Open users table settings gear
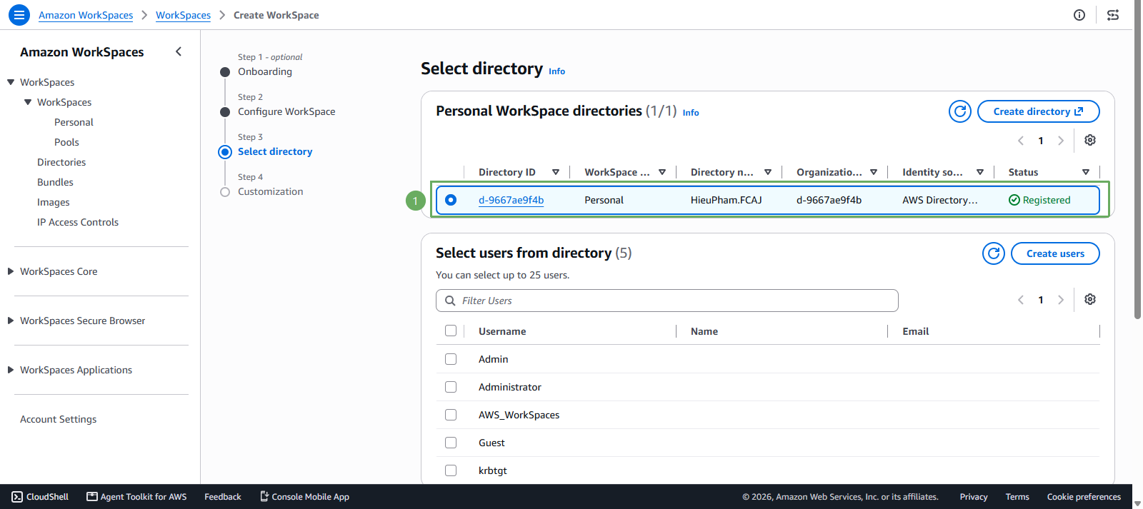The height and width of the screenshot is (509, 1143). tap(1090, 299)
